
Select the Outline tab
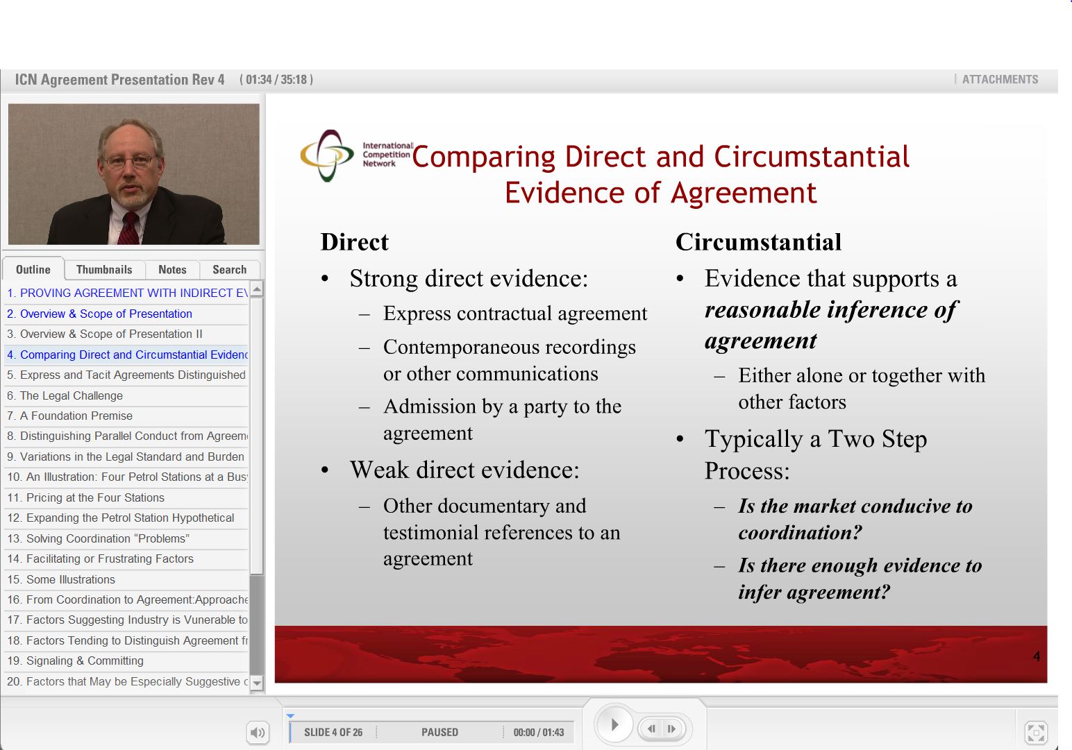[x=33, y=269]
